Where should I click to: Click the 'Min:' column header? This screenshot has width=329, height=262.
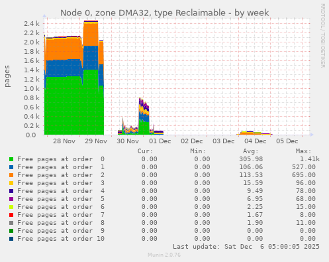198,151
